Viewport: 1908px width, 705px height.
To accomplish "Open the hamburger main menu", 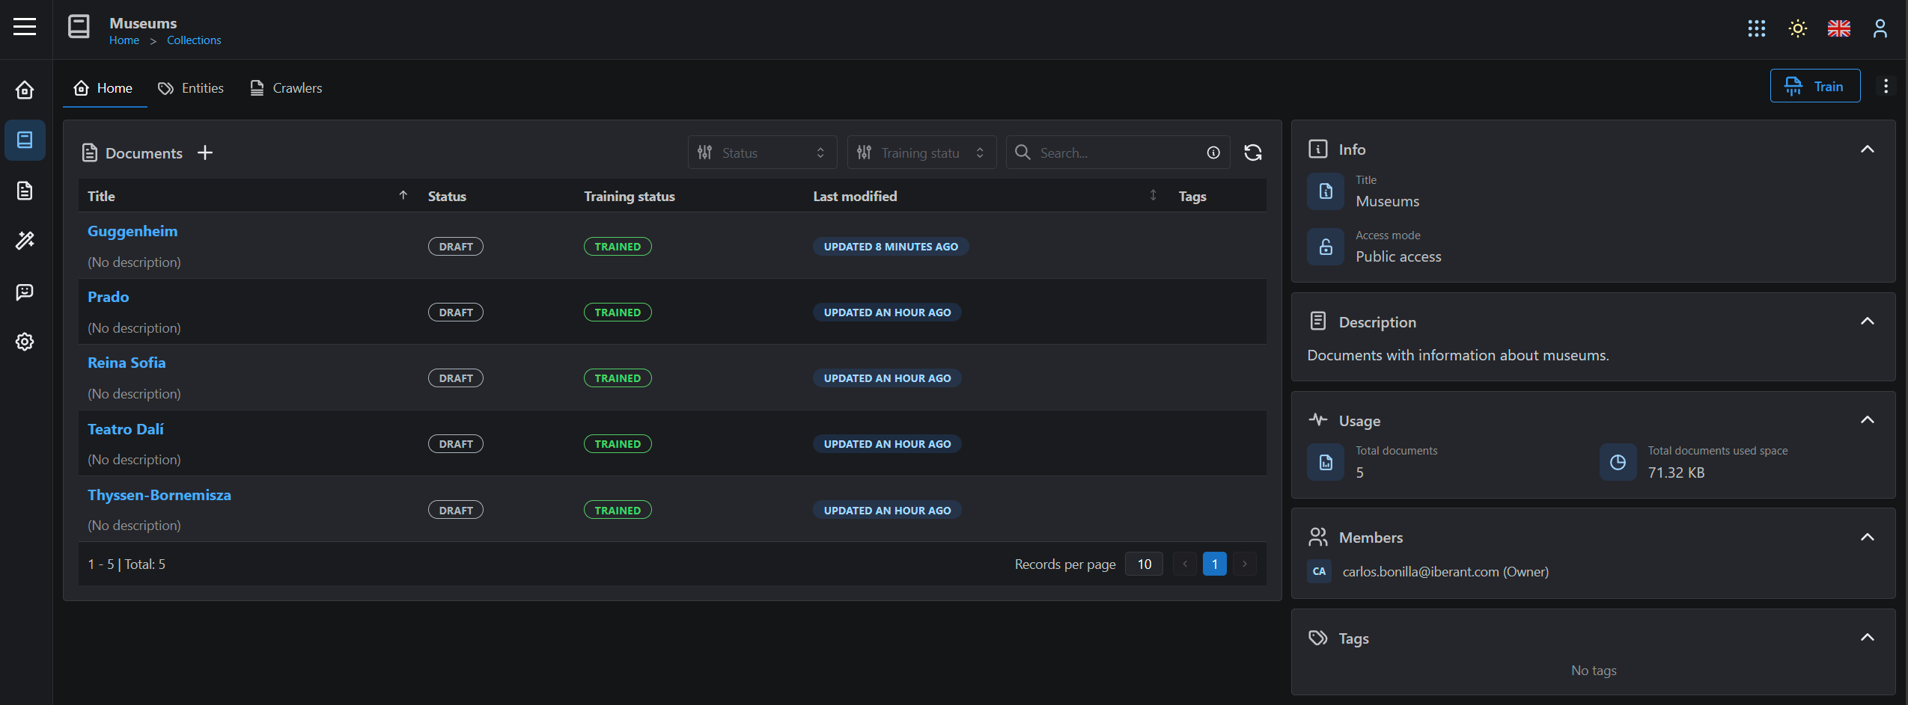I will pos(25,27).
